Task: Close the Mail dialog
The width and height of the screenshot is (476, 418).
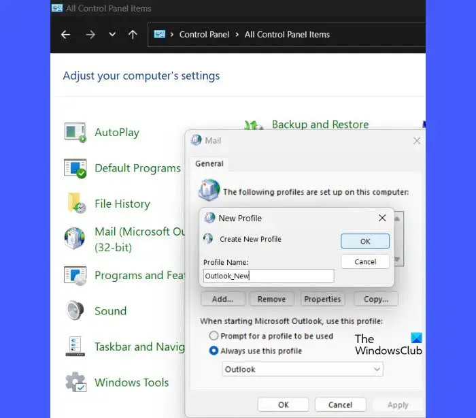Action: pos(417,141)
